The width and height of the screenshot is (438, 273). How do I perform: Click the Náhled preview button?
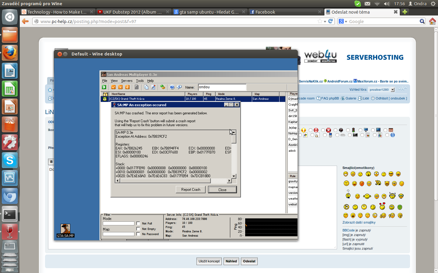coord(231,261)
